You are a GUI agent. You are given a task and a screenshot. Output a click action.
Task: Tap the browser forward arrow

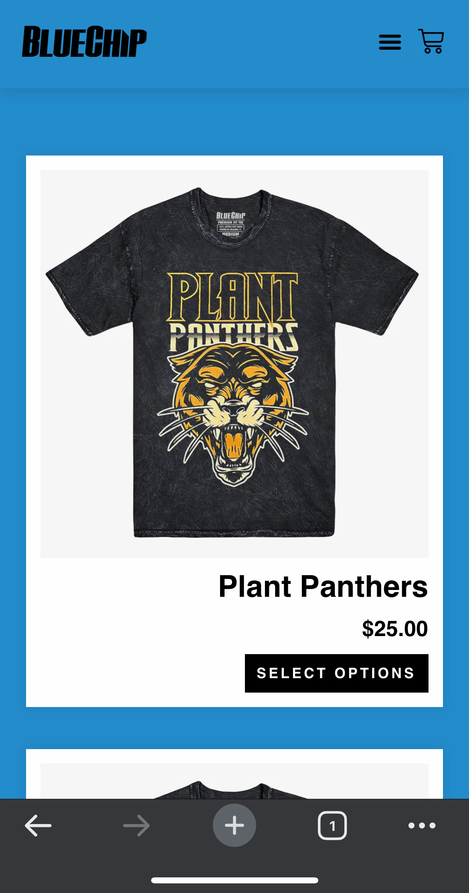[x=136, y=825]
